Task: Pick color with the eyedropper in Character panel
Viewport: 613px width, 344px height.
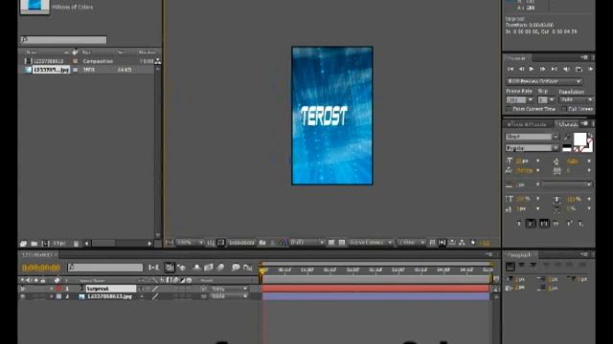Action: coord(567,137)
